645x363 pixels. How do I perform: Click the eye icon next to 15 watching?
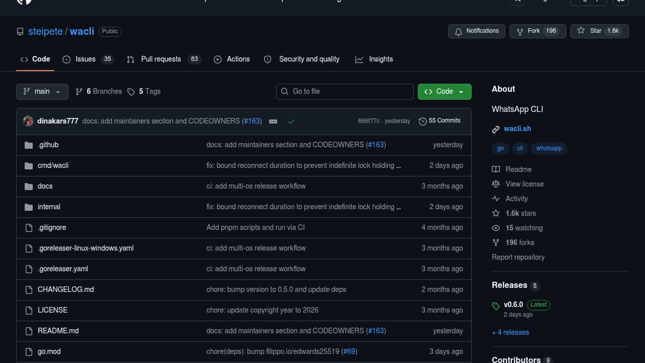click(496, 228)
